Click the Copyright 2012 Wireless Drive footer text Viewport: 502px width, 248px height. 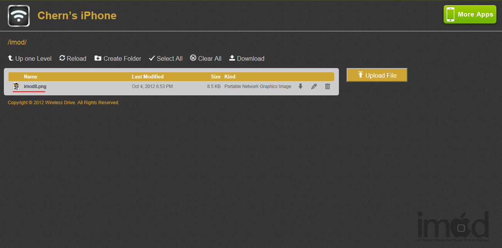tap(64, 103)
